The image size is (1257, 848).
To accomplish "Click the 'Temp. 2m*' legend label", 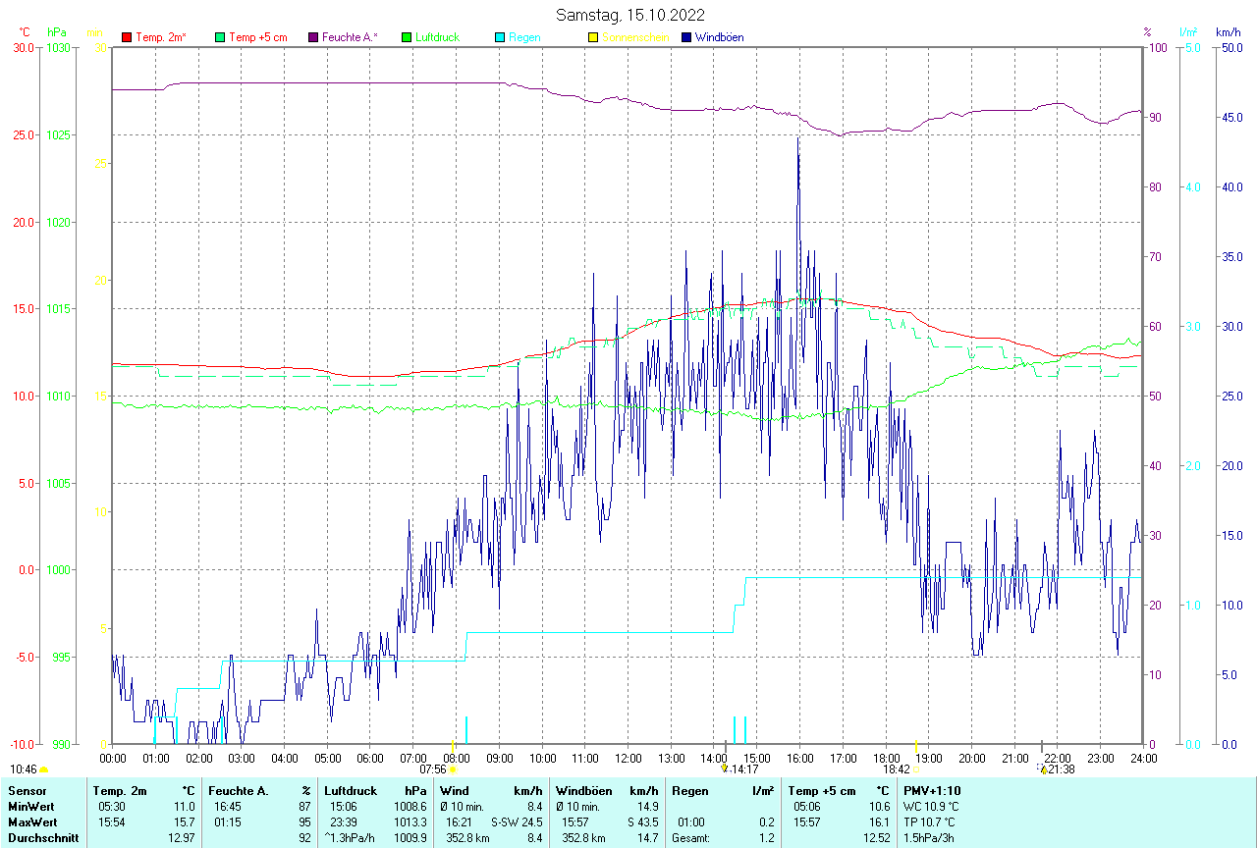I will 161,37.
